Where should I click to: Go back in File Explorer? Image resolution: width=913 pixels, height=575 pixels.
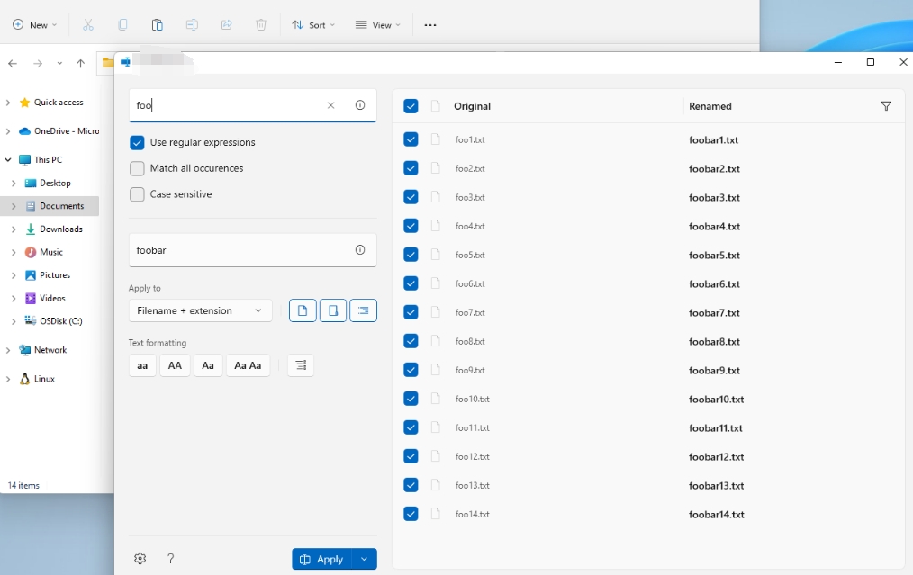tap(13, 63)
